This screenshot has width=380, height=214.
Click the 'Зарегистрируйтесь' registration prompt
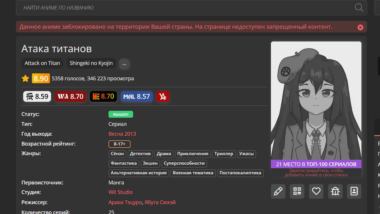316,173
